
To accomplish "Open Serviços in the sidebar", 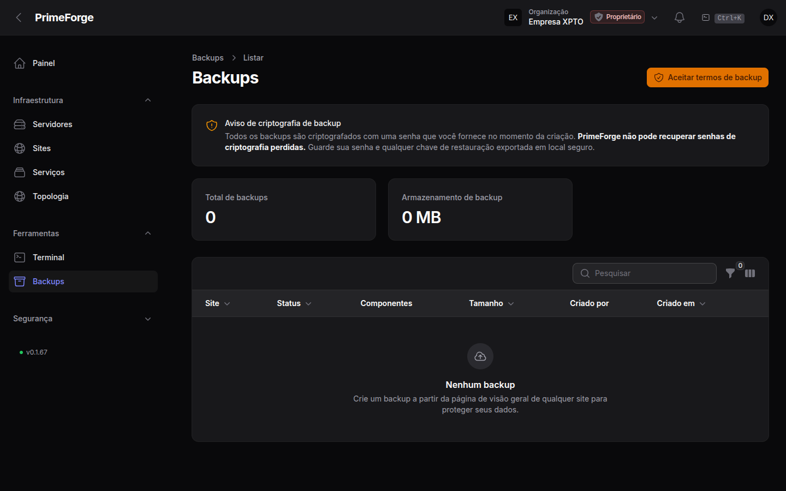I will pyautogui.click(x=83, y=172).
